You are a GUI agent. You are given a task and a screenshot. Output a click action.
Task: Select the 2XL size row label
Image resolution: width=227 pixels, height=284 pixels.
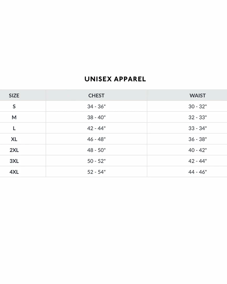[x=14, y=150]
